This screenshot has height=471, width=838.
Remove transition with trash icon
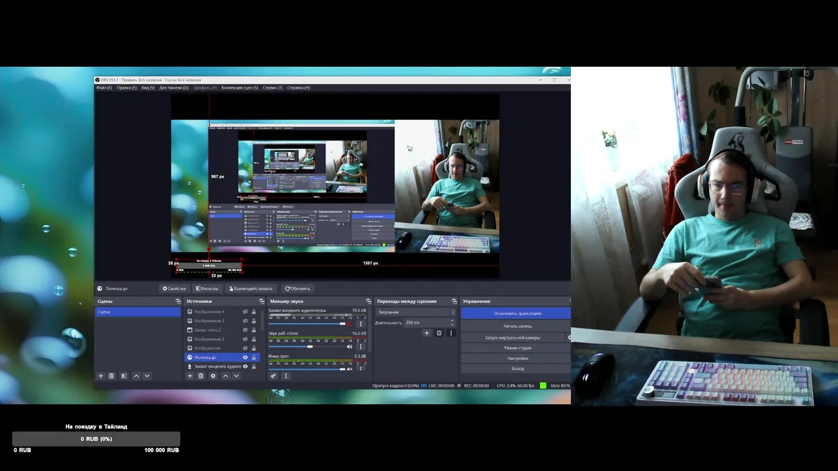pyautogui.click(x=439, y=333)
